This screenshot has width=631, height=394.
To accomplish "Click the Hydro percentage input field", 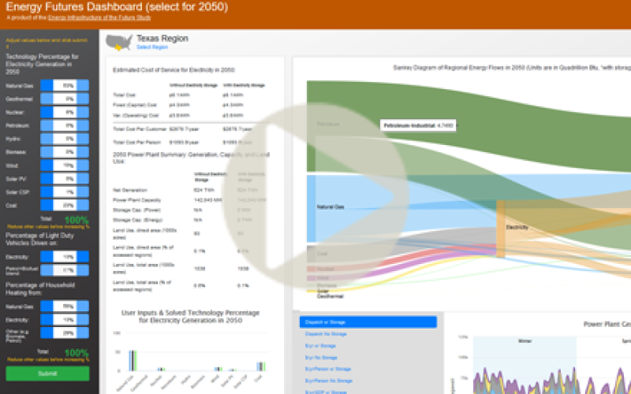I will (x=69, y=139).
